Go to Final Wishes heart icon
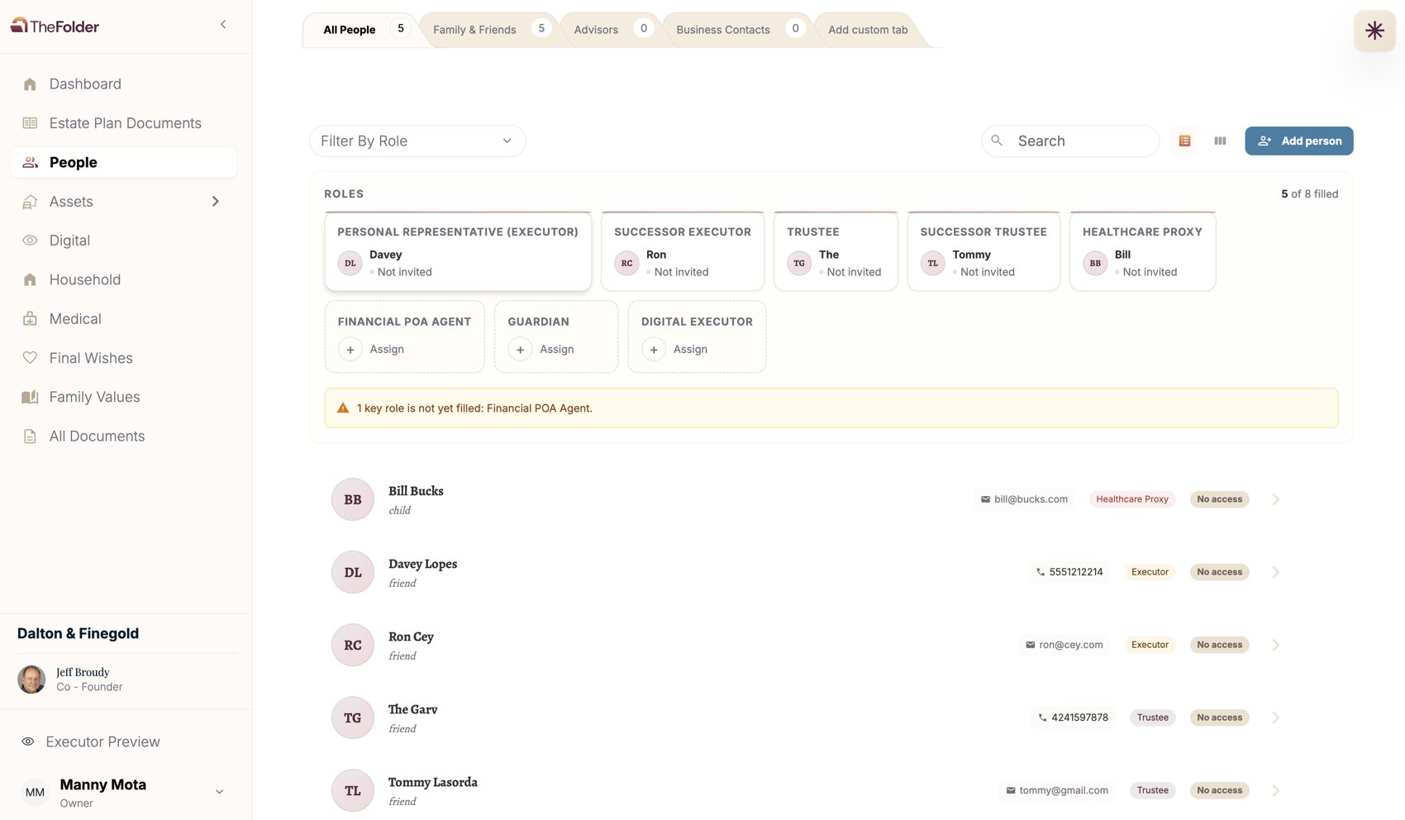Image resolution: width=1405 pixels, height=820 pixels. click(30, 358)
